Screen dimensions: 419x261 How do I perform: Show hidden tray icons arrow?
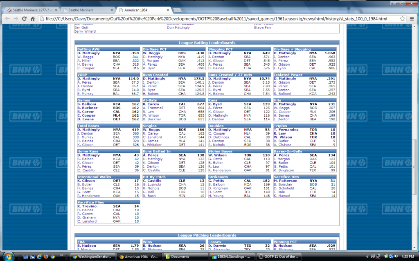coord(367,257)
